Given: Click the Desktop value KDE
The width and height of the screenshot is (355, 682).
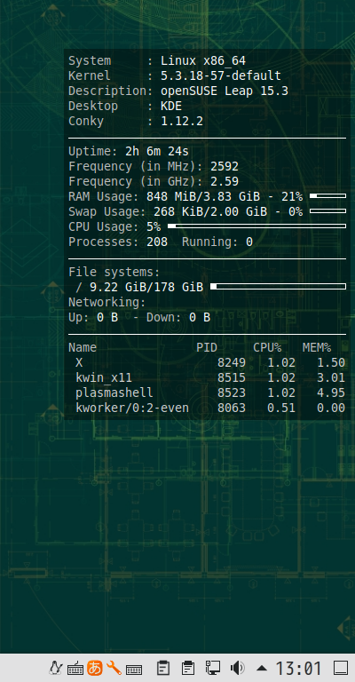Looking at the screenshot, I should pos(171,107).
